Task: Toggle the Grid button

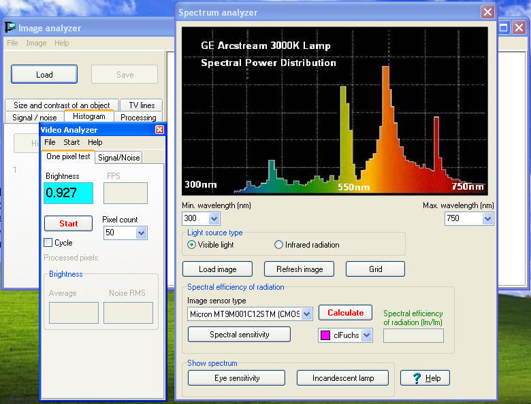Action: (x=375, y=269)
